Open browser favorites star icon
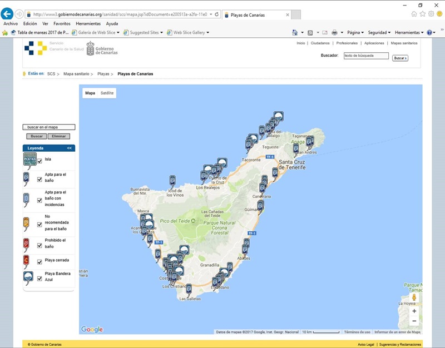The image size is (445, 348). click(x=423, y=13)
